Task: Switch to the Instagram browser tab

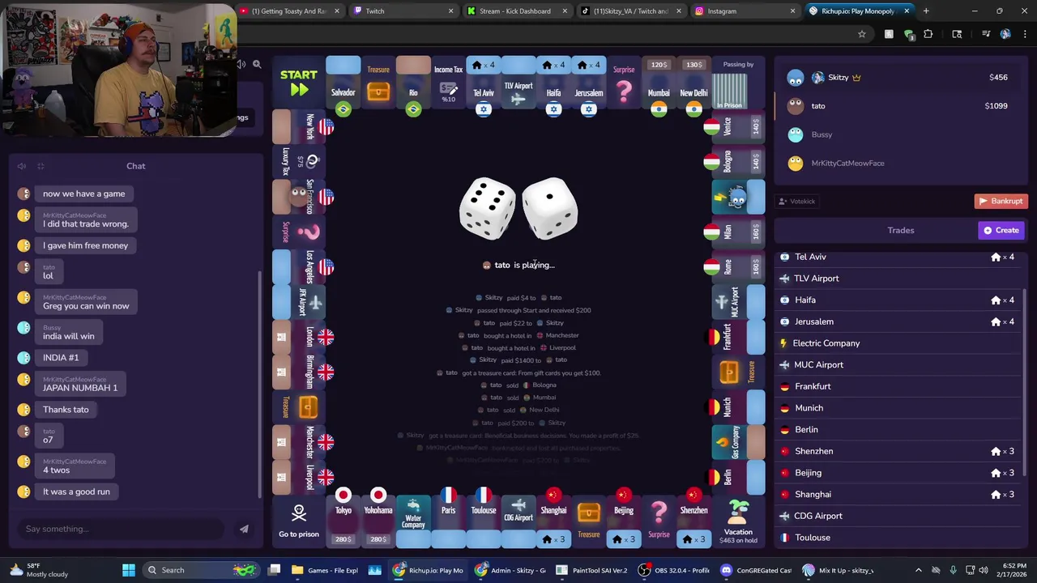Action: coord(746,11)
